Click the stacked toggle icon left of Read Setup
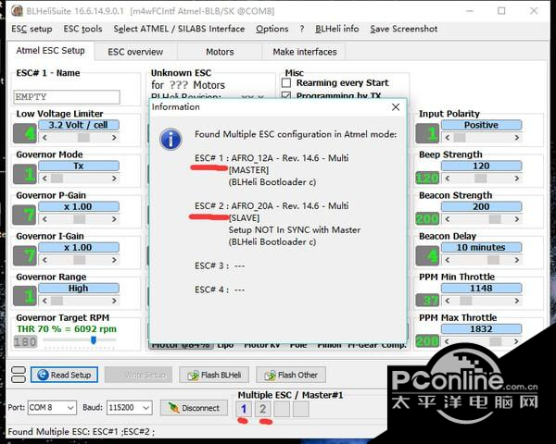The height and width of the screenshot is (444, 556). pos(19,375)
